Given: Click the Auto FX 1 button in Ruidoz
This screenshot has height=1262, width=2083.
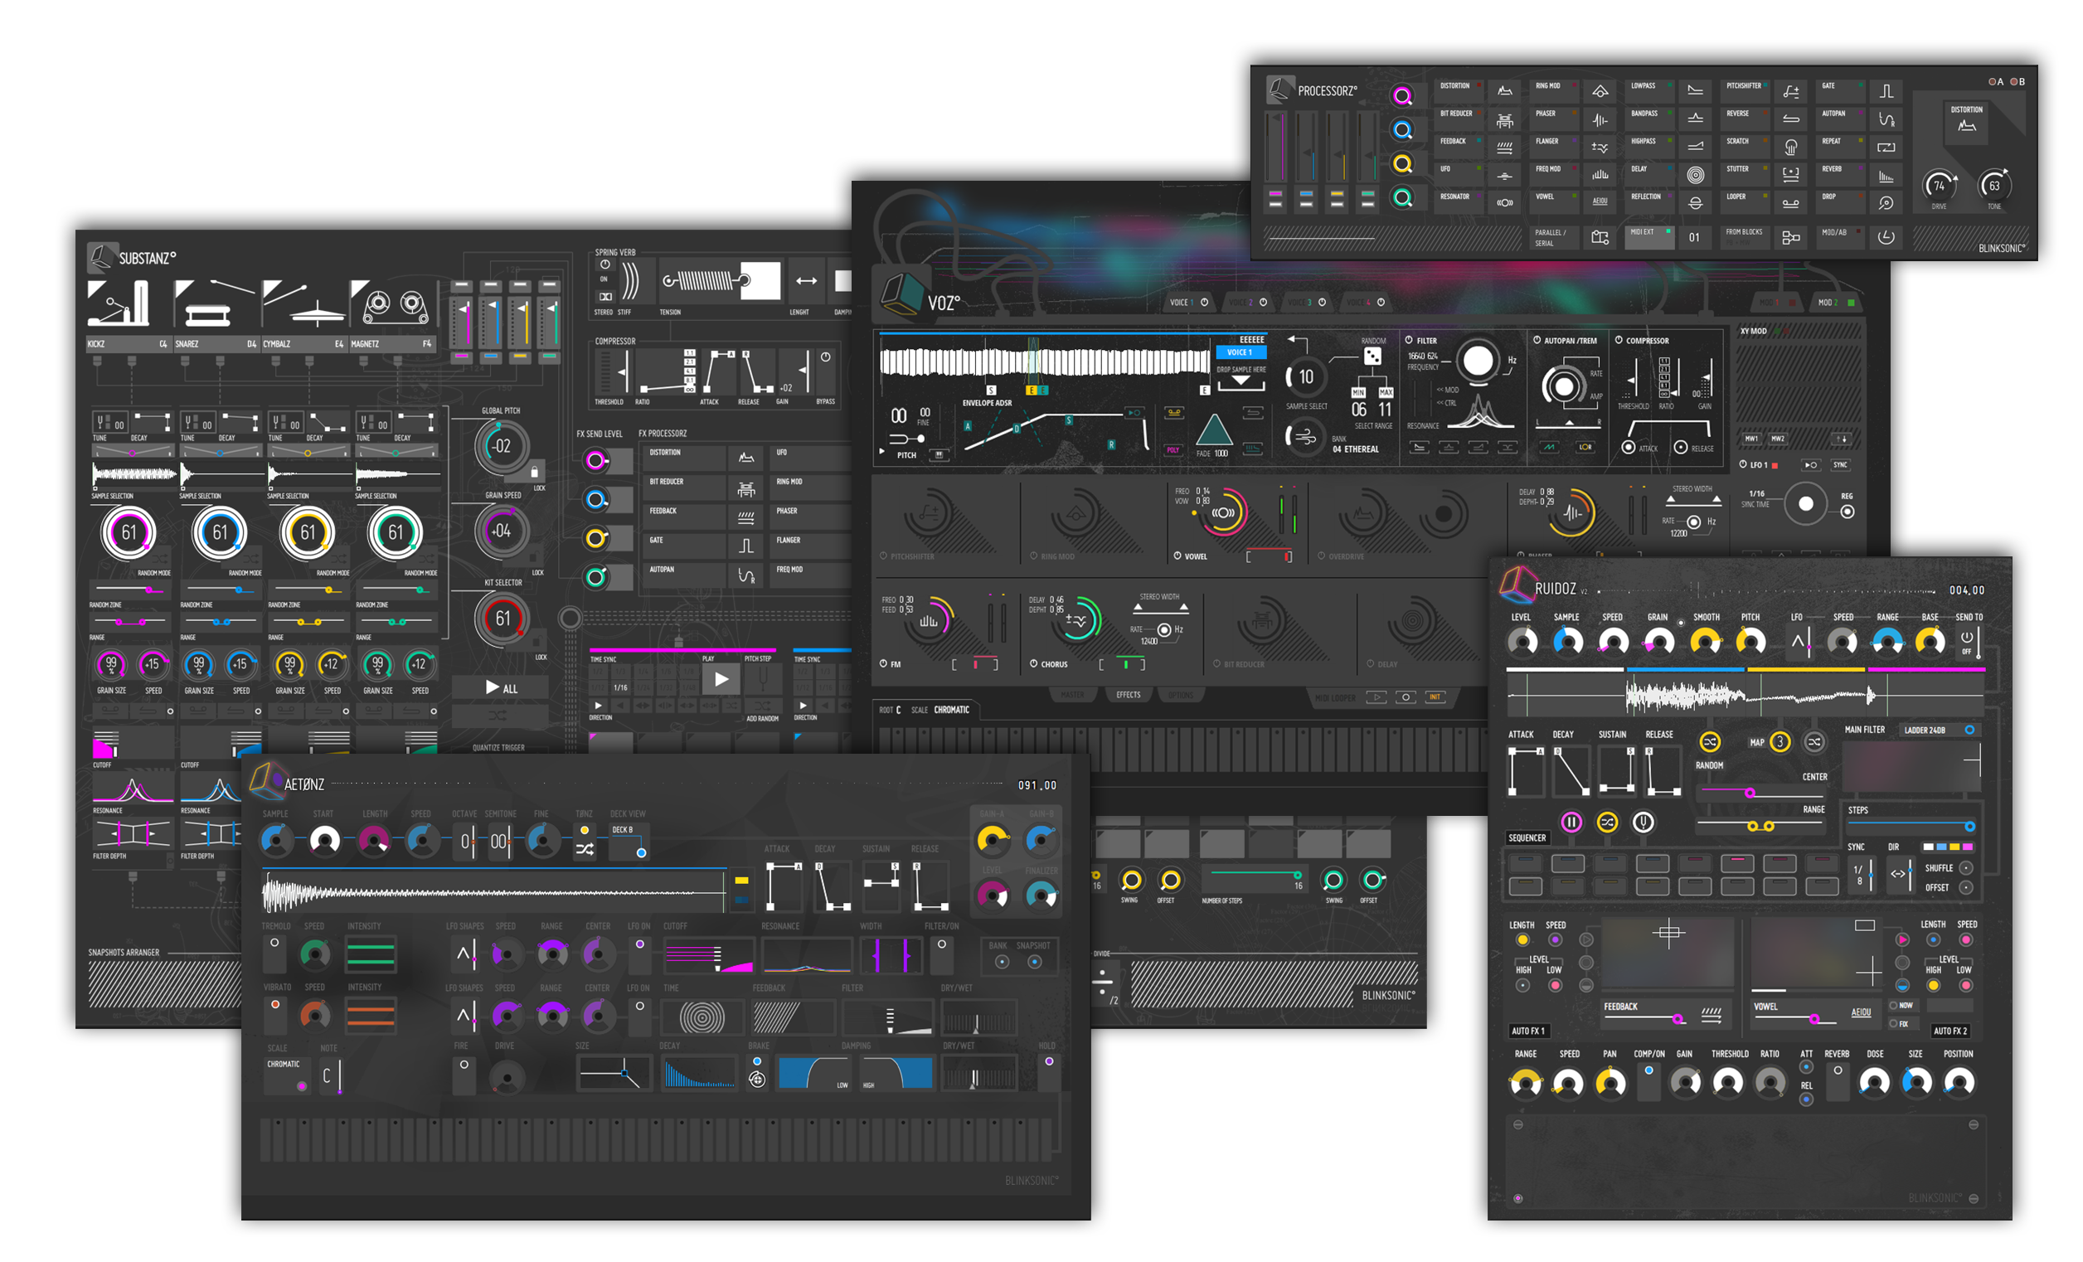Looking at the screenshot, I should [x=1528, y=1031].
